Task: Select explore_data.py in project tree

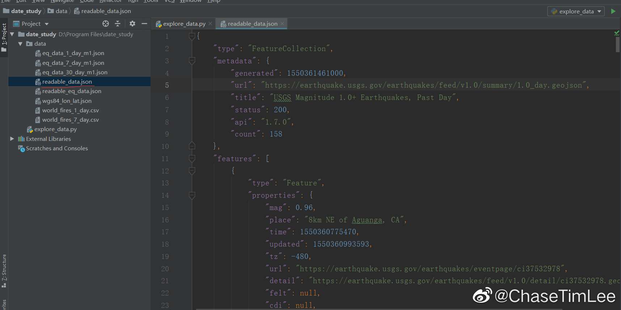Action: pos(55,129)
